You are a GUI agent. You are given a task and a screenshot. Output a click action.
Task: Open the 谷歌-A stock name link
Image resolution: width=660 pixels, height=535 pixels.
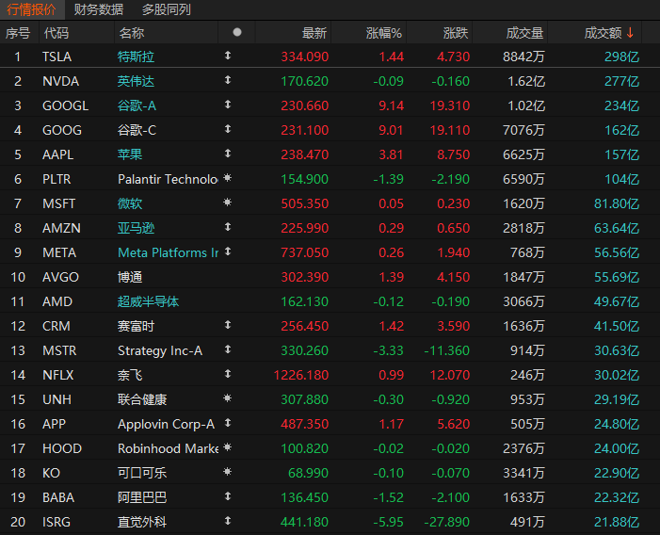[x=137, y=105]
